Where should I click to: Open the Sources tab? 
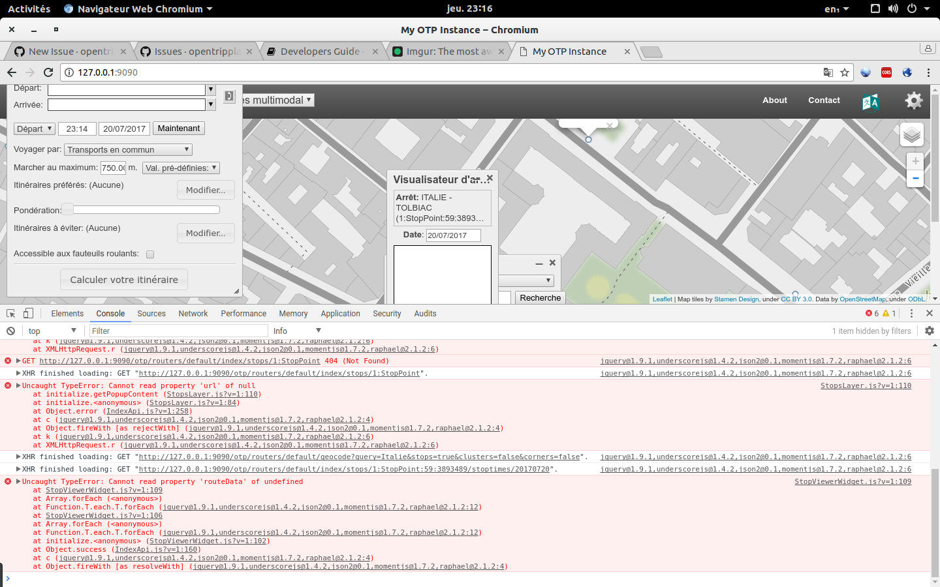click(151, 314)
